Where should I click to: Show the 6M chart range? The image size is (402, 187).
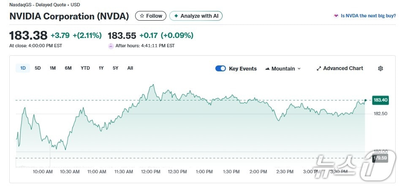tap(68, 68)
